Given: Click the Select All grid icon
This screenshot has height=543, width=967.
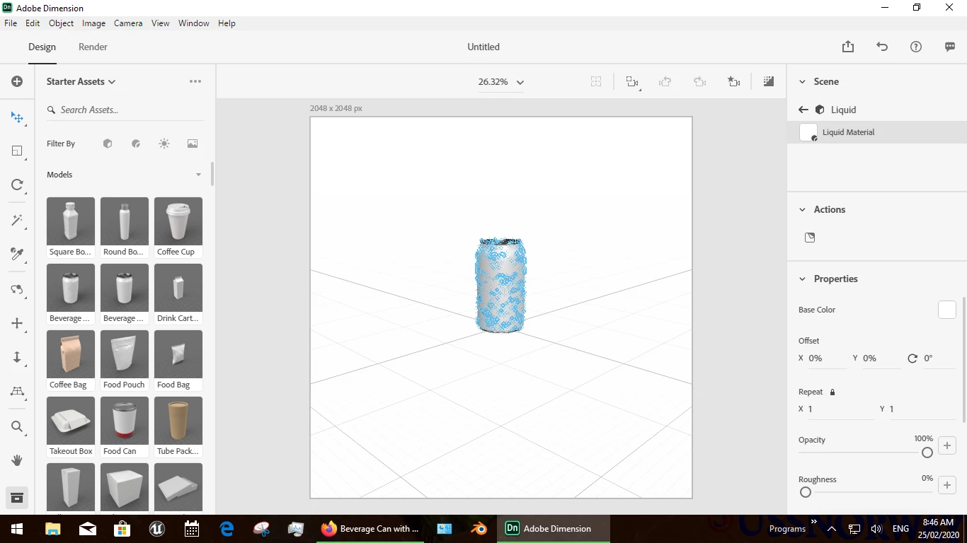Looking at the screenshot, I should coord(596,81).
